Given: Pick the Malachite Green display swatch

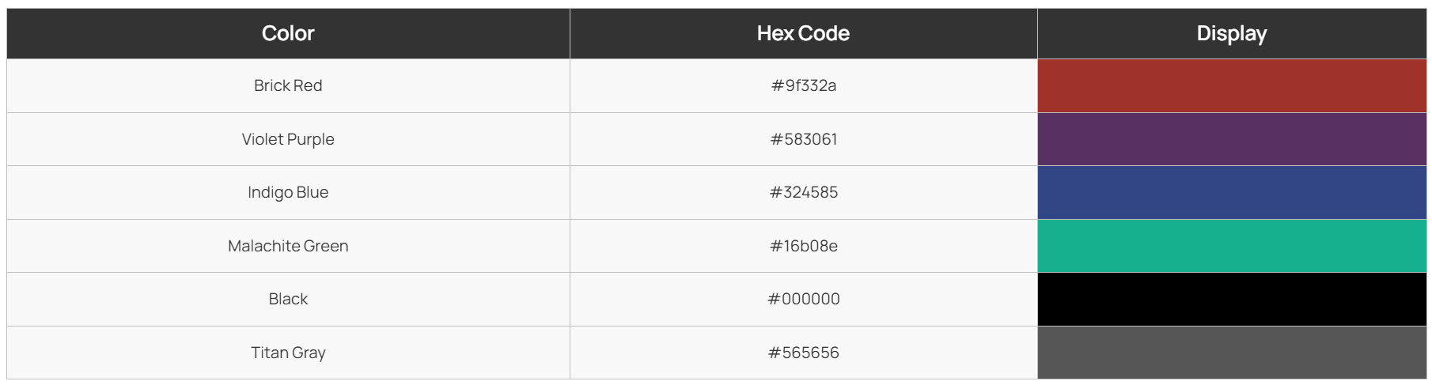Looking at the screenshot, I should 1232,246.
